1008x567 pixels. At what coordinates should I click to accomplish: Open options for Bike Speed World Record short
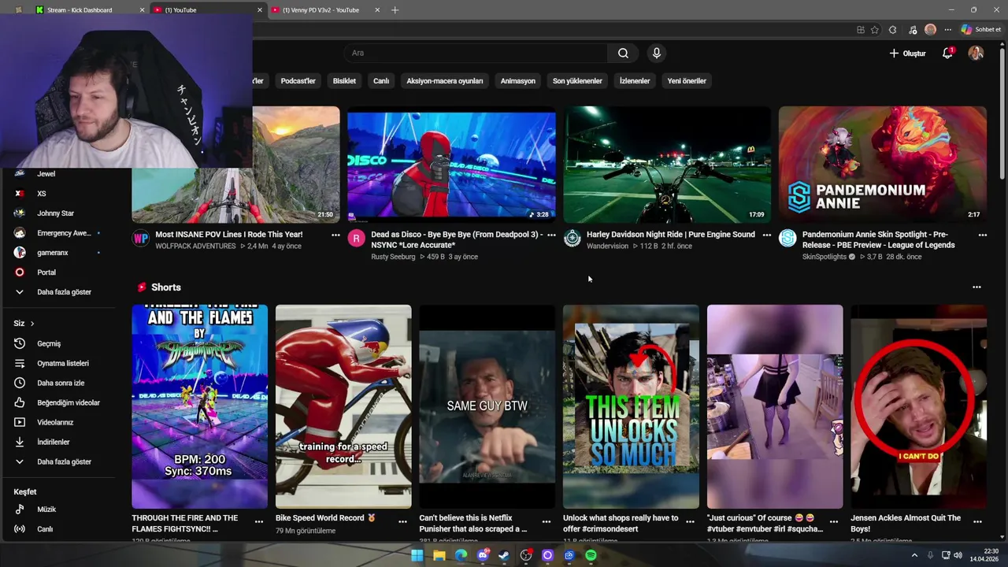(402, 521)
